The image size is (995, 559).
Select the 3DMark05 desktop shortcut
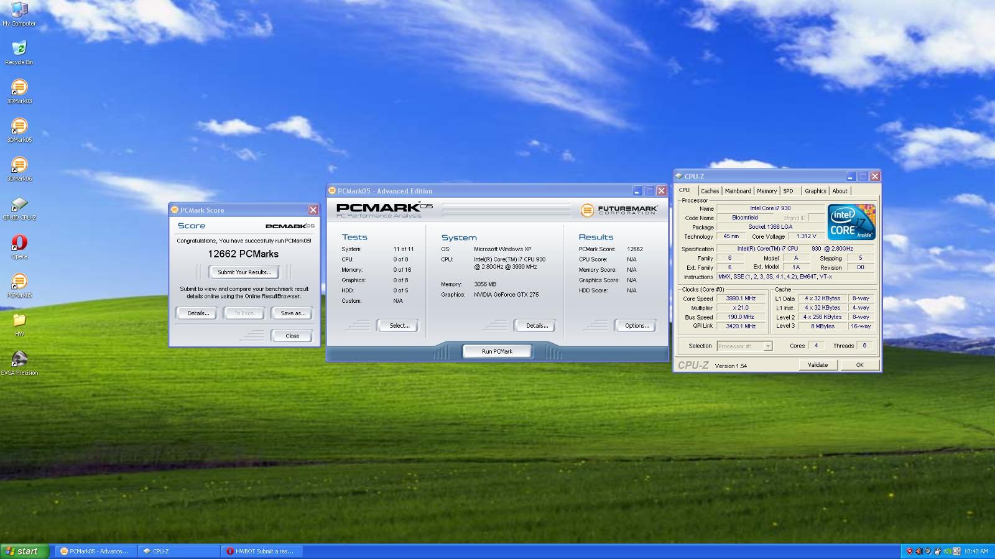tap(19, 130)
